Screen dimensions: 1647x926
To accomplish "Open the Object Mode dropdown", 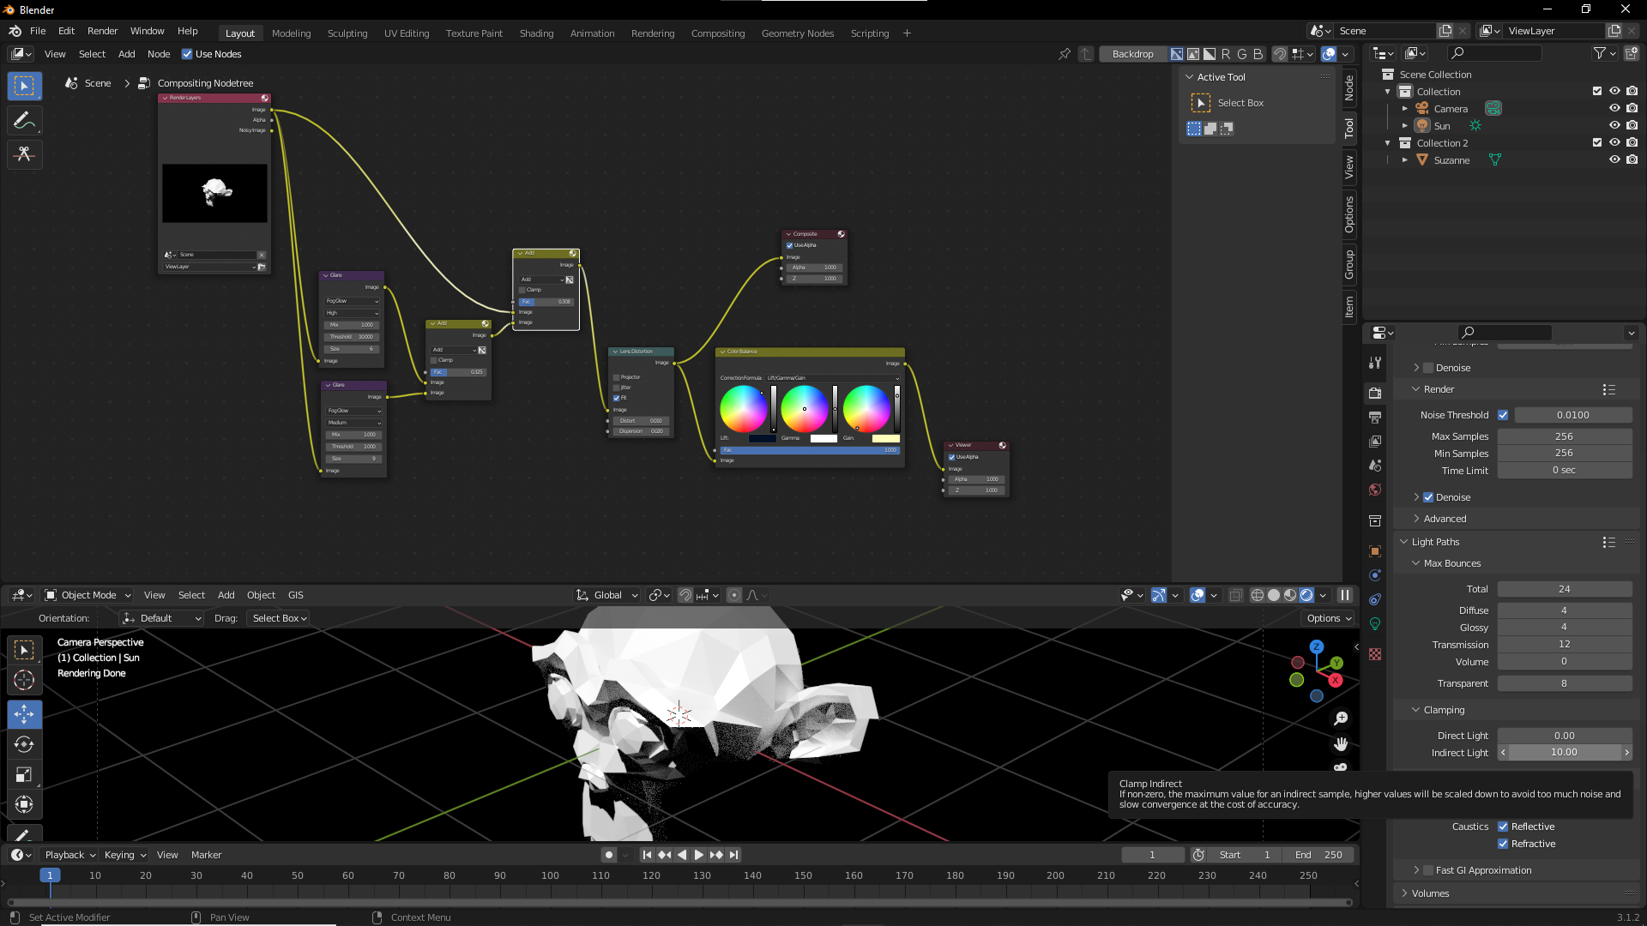I will [x=88, y=595].
